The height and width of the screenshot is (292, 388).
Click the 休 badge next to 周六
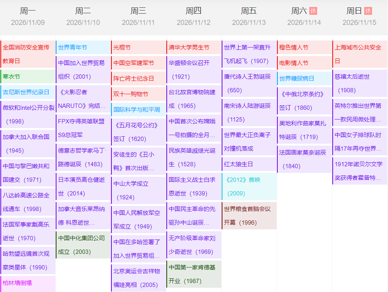[313, 11]
